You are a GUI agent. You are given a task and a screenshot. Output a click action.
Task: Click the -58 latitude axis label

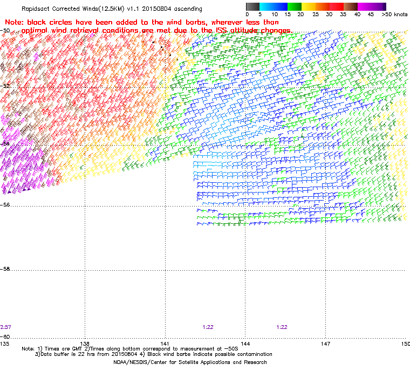tap(5, 269)
